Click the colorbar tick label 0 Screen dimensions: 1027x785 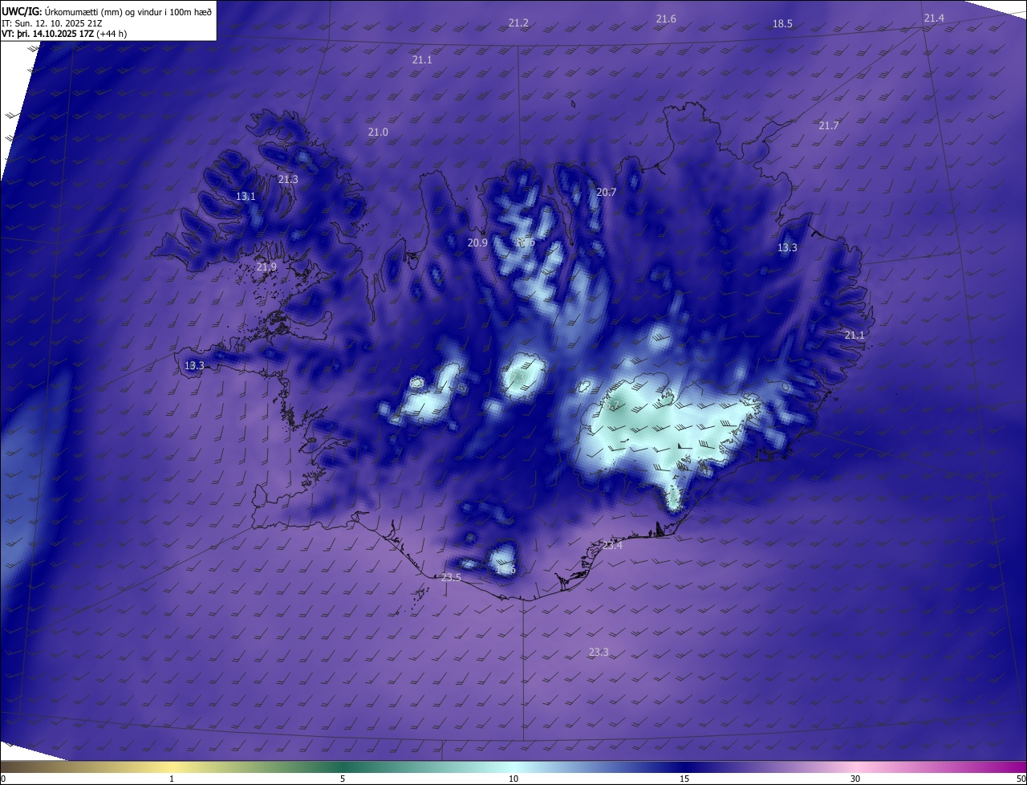click(3, 779)
